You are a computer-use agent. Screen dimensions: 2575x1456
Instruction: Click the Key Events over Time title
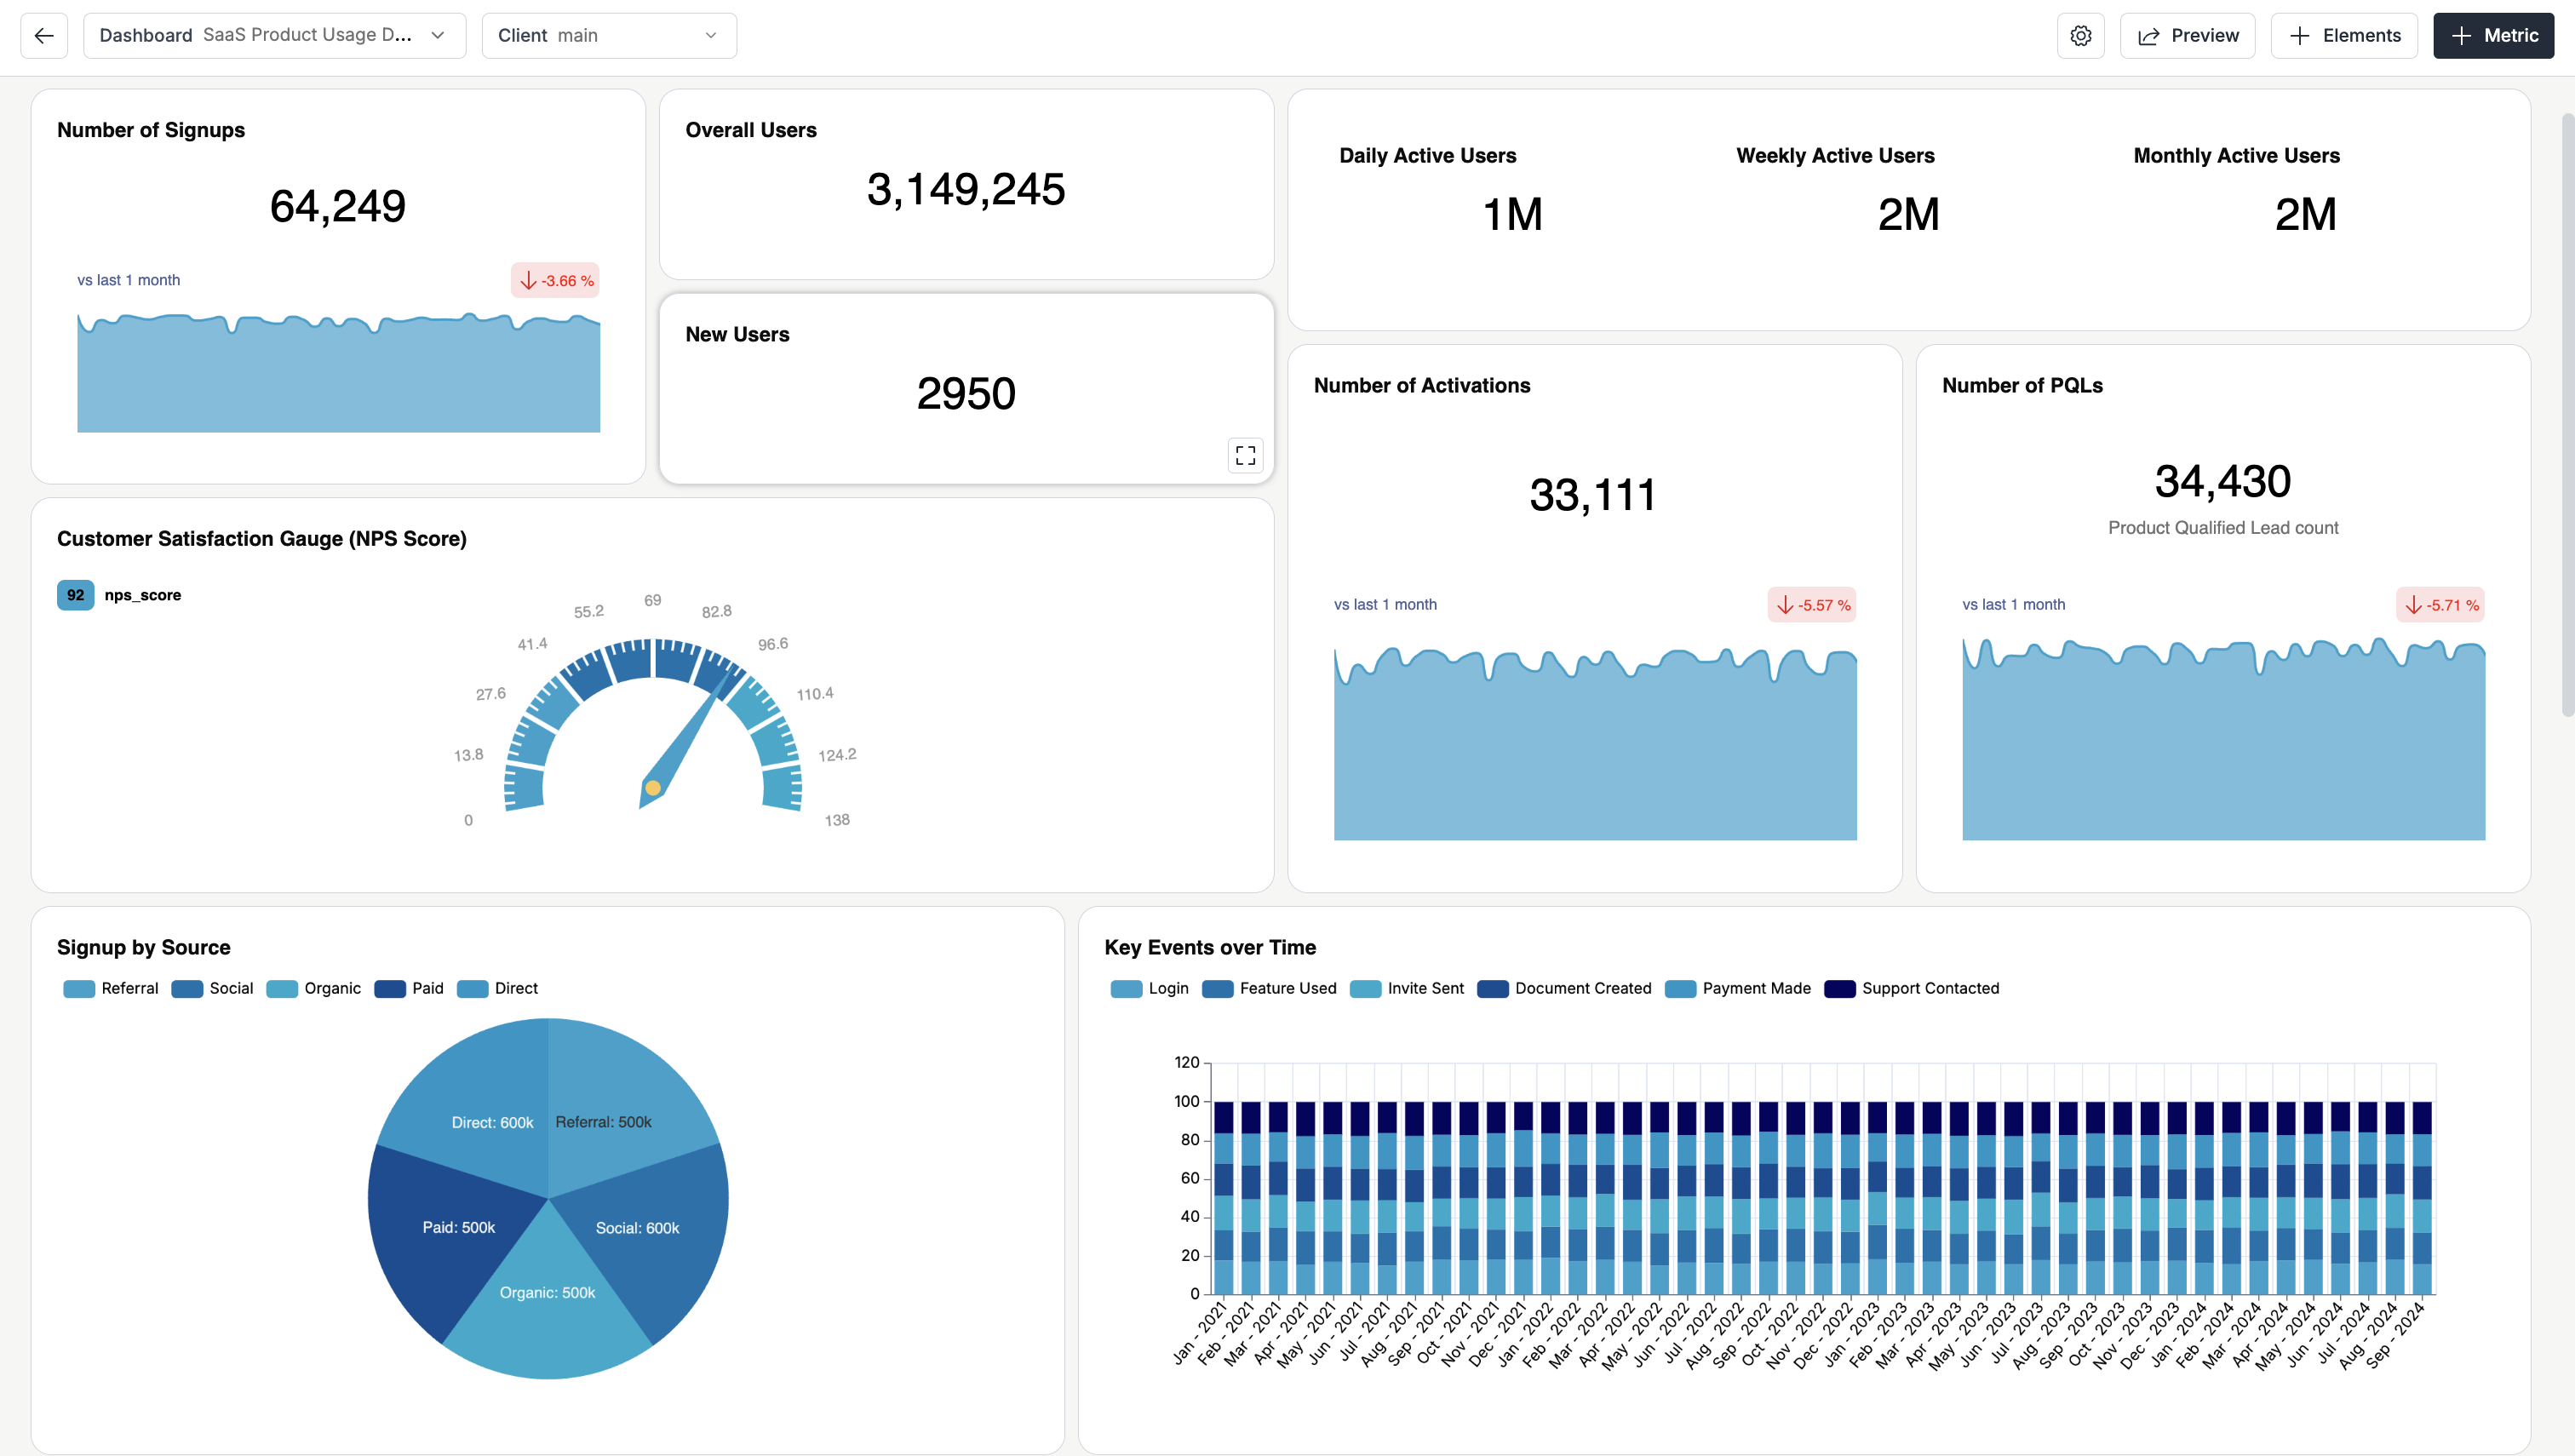coord(1210,947)
